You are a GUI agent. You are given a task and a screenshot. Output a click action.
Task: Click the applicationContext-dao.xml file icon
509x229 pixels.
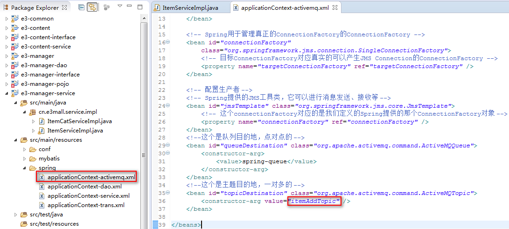click(x=42, y=187)
